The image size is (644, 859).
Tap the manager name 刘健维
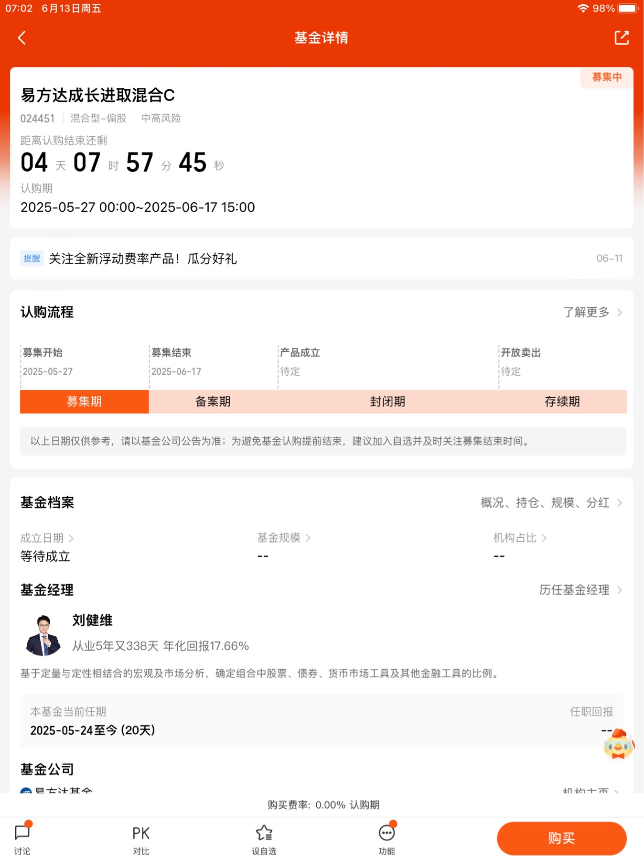pyautogui.click(x=92, y=620)
